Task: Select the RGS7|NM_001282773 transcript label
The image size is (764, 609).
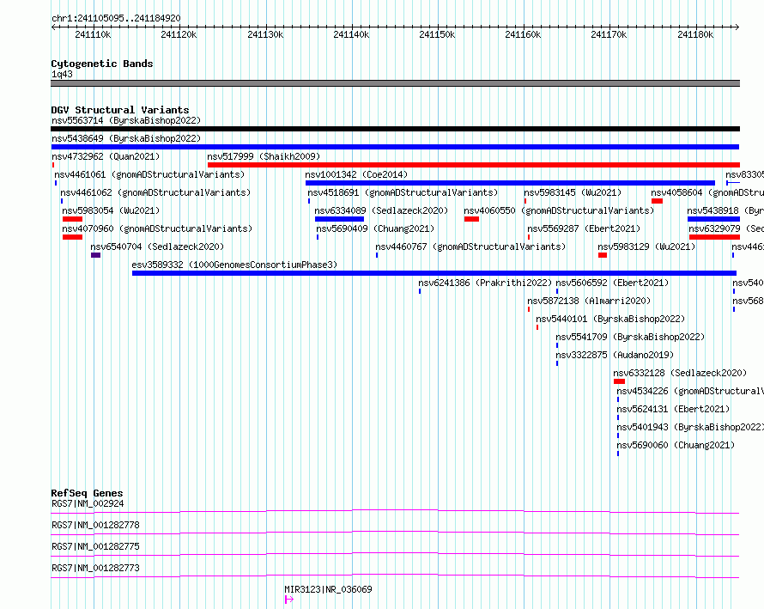Action: 95,568
